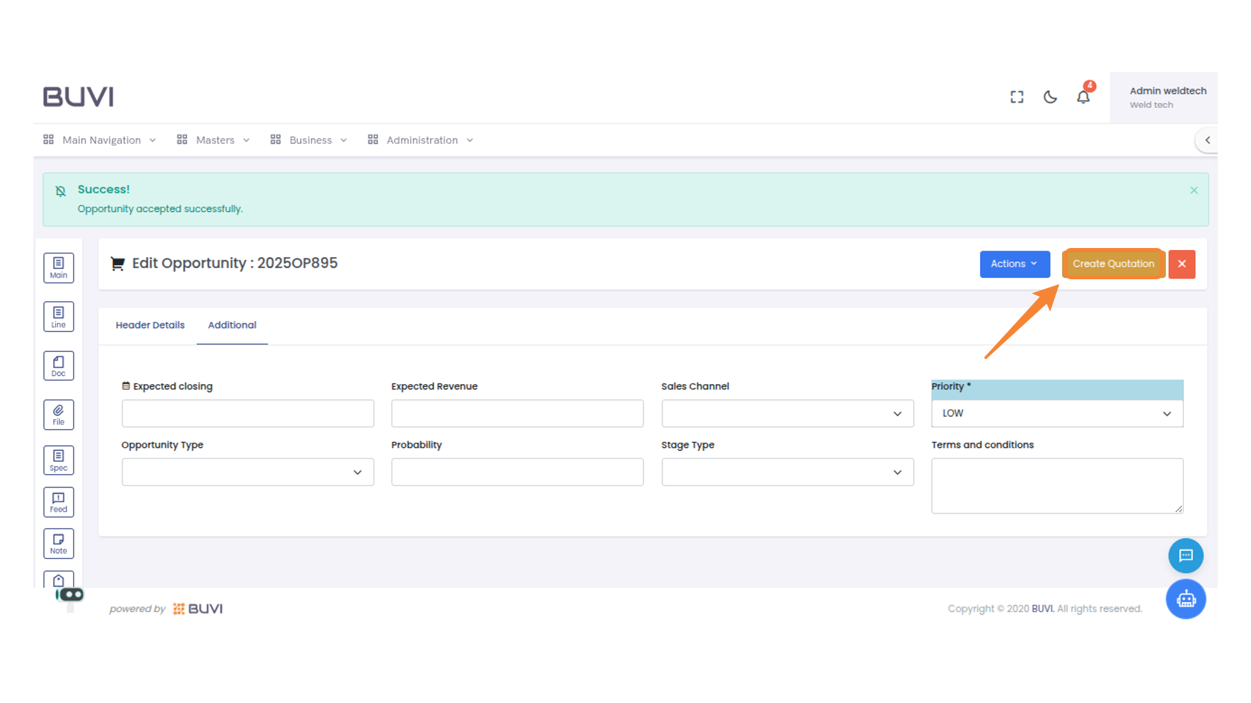This screenshot has height=703, width=1251.
Task: Open the Priority dropdown showing LOW
Action: click(x=1056, y=413)
